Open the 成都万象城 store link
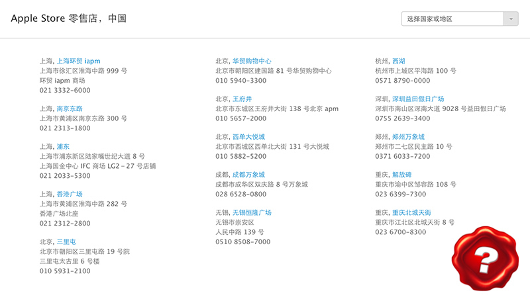 [x=249, y=175]
